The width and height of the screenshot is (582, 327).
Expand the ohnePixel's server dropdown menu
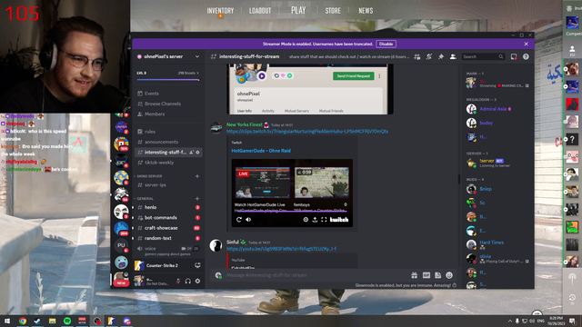197,56
